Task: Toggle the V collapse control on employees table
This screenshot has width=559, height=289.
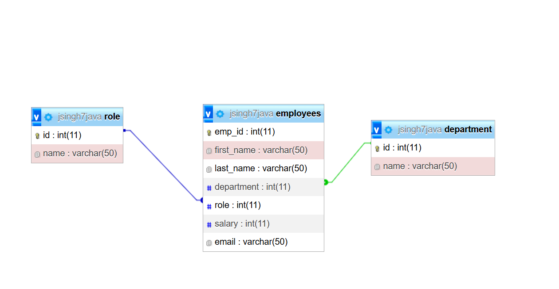Action: (x=208, y=113)
